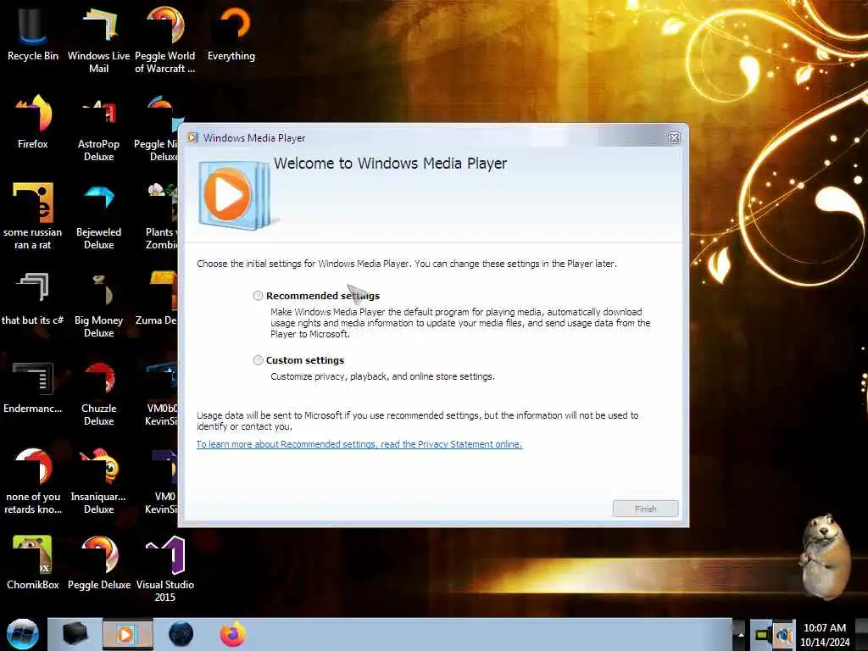Click the 'Customize privacy, playback' description text

tap(382, 376)
